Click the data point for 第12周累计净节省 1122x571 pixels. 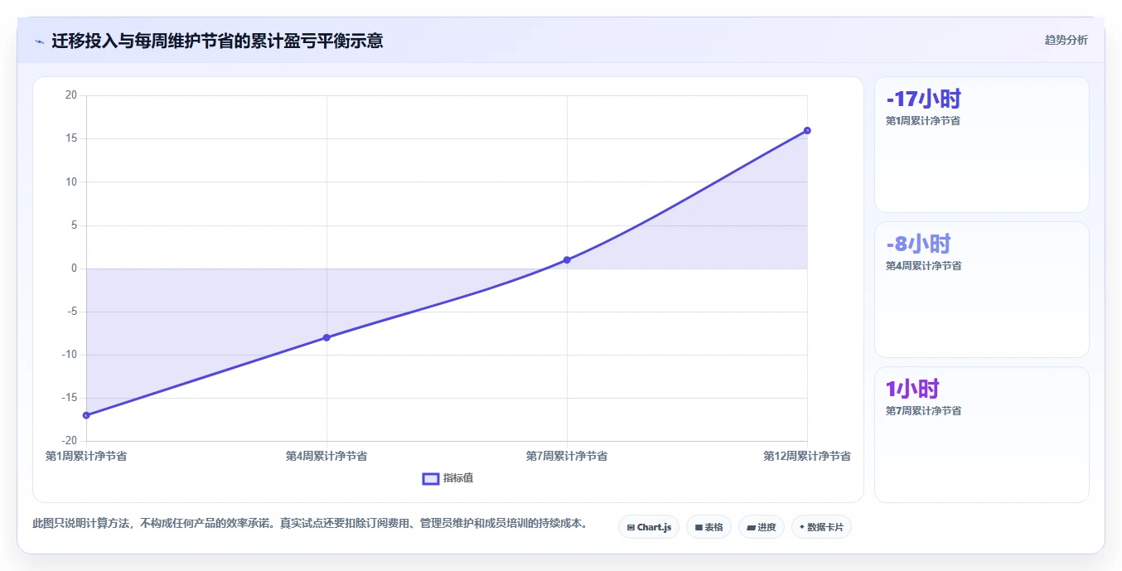[807, 130]
